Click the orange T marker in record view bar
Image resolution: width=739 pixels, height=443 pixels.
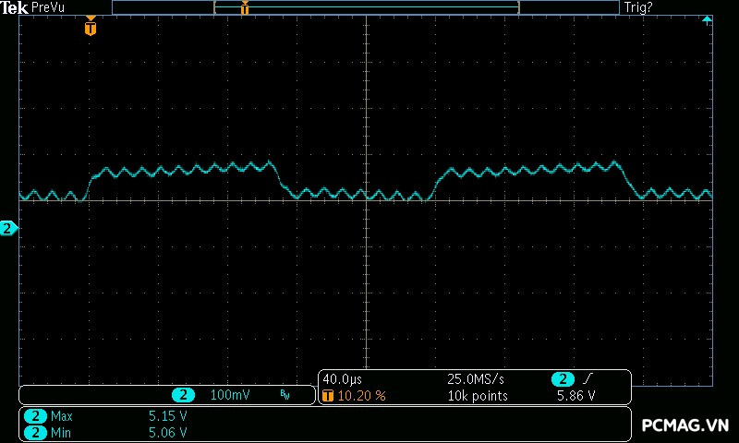click(245, 8)
